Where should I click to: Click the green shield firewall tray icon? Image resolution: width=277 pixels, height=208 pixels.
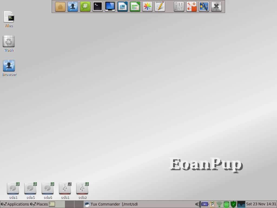tap(233, 204)
